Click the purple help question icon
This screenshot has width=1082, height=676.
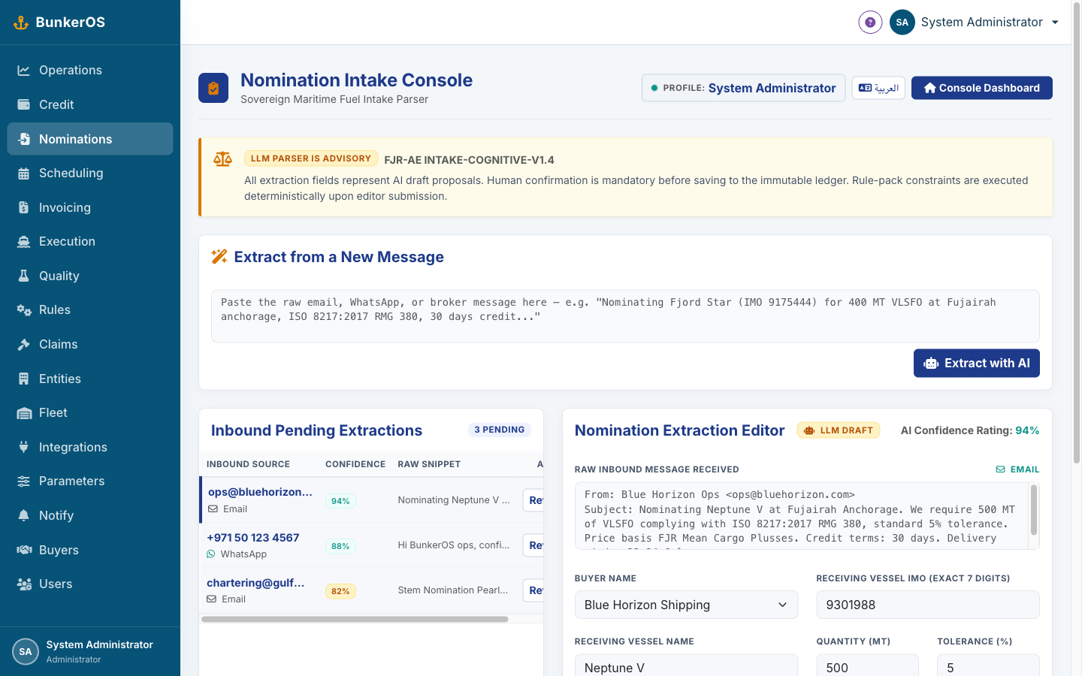870,23
